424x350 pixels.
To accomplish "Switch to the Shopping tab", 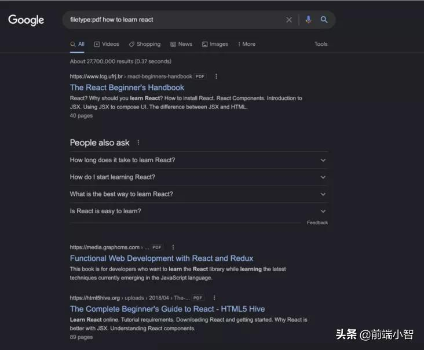I will (x=145, y=44).
